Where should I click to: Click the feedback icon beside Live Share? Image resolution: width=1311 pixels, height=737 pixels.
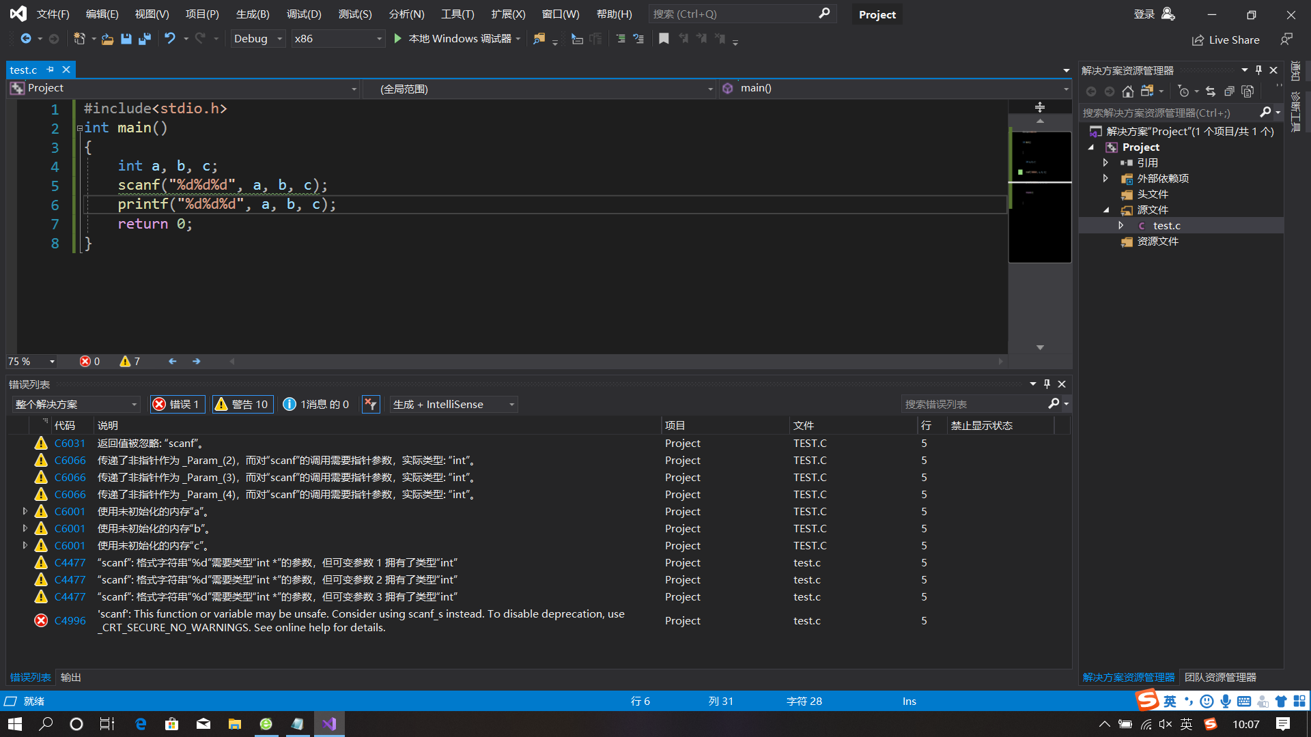point(1286,40)
